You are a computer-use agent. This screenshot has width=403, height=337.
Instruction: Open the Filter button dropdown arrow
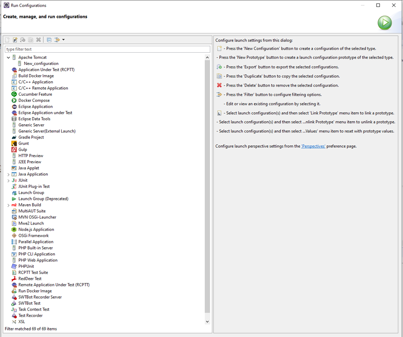63,40
